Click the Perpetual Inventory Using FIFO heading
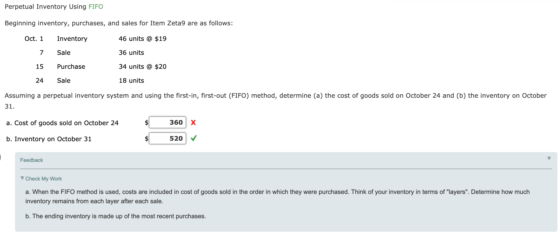 coord(54,6)
